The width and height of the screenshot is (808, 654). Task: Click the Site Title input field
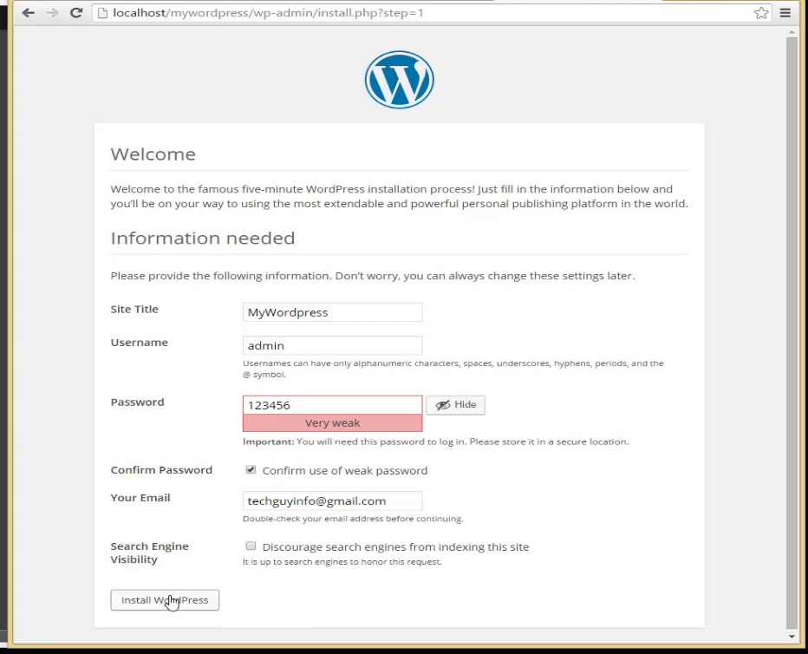coord(332,312)
